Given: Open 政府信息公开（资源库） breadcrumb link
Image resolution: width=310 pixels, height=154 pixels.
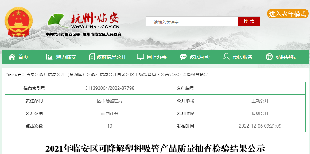Looking at the screenshot, I should coord(62,74).
